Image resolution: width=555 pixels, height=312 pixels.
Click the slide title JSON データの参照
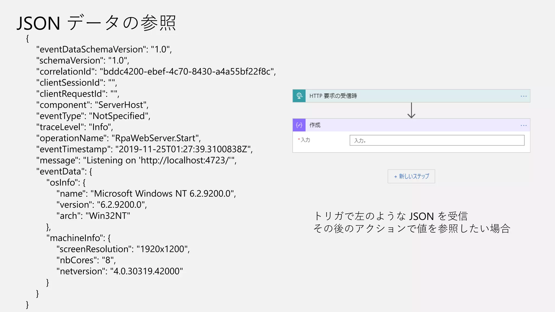click(x=96, y=23)
